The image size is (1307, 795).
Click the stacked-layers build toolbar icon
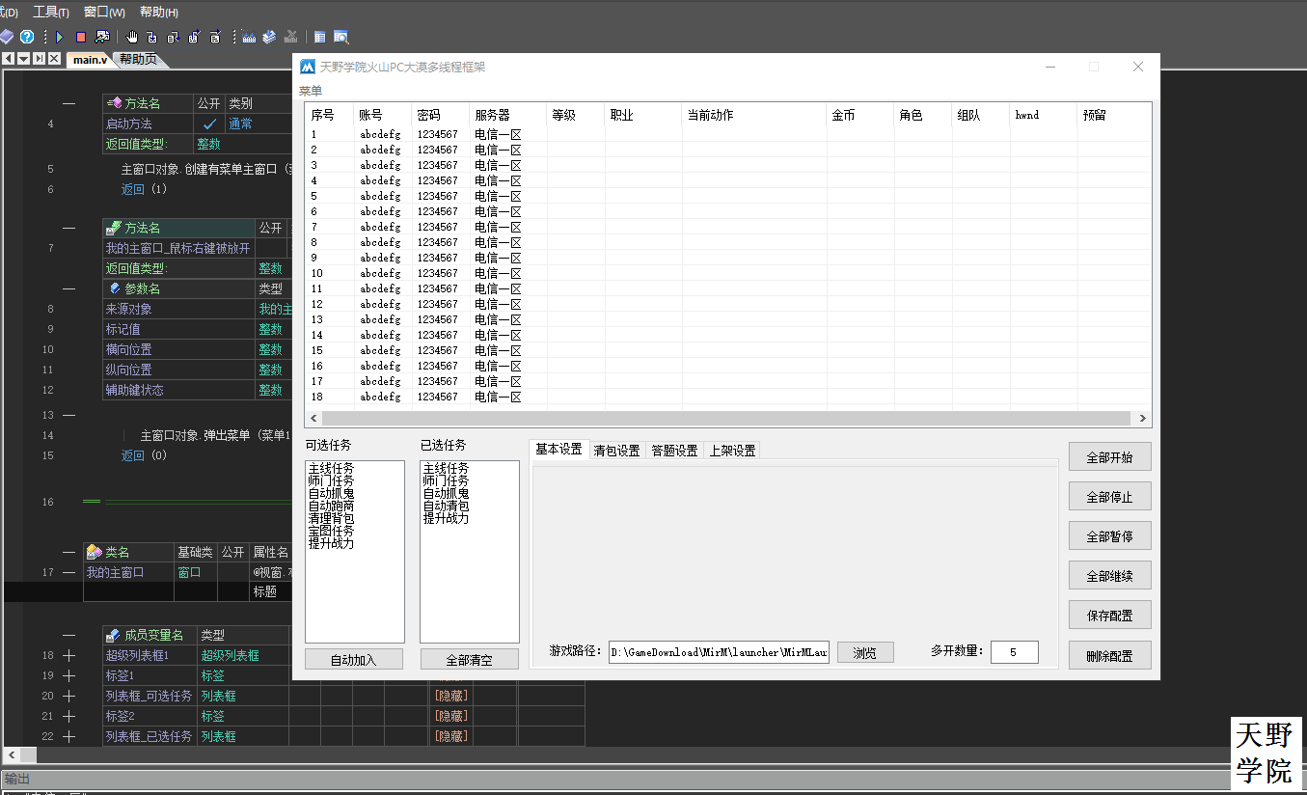269,37
